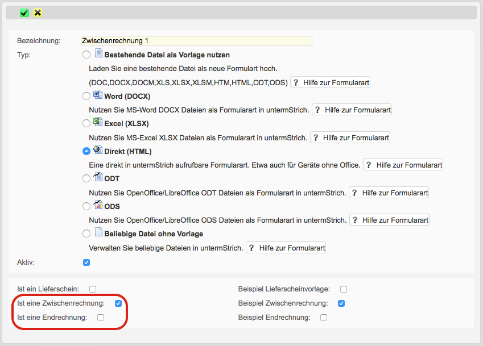Choose Beliebige Datei ohne Vorlage radio option
483x346 pixels.
pos(86,234)
